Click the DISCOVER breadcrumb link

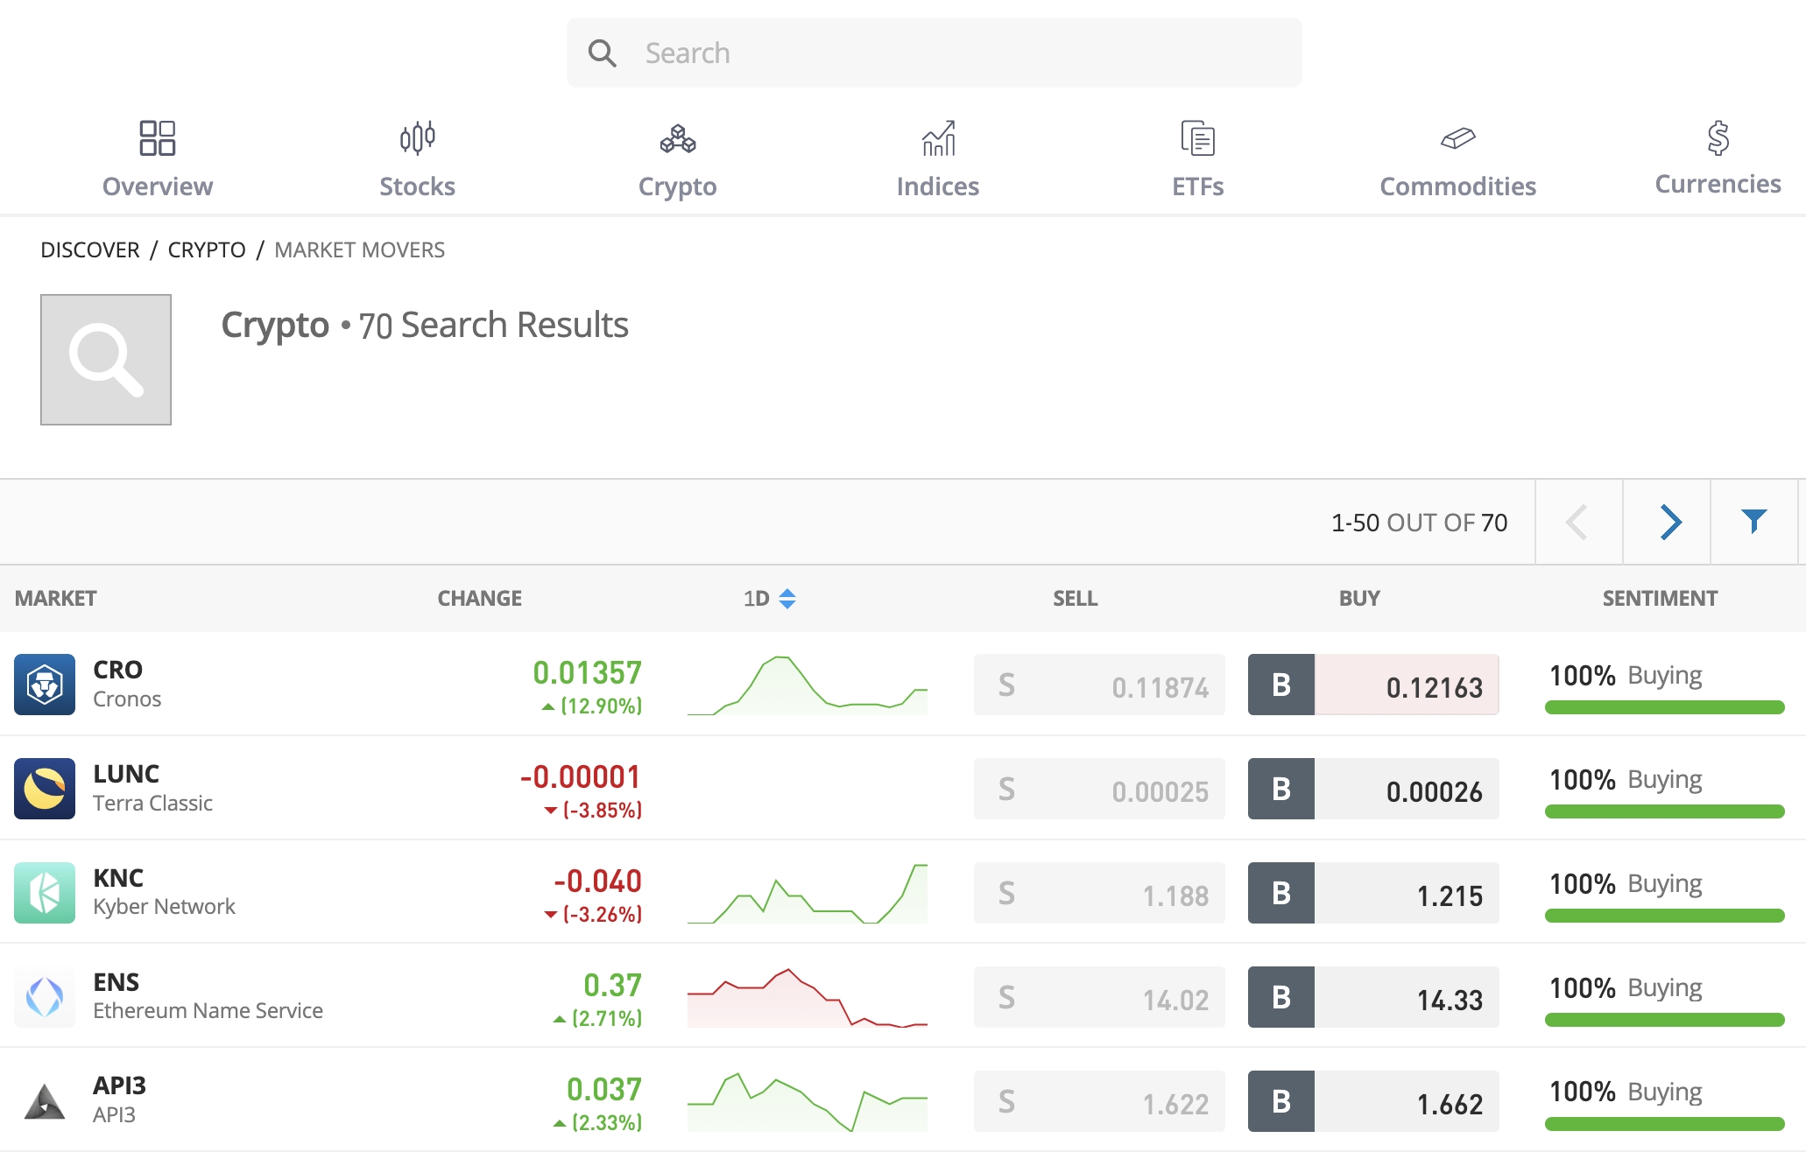pyautogui.click(x=90, y=250)
